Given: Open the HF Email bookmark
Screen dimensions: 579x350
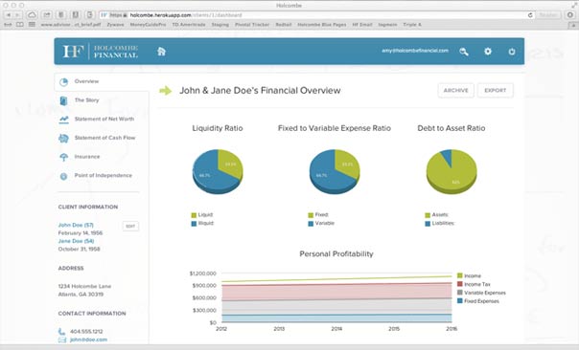Looking at the screenshot, I should [x=362, y=25].
